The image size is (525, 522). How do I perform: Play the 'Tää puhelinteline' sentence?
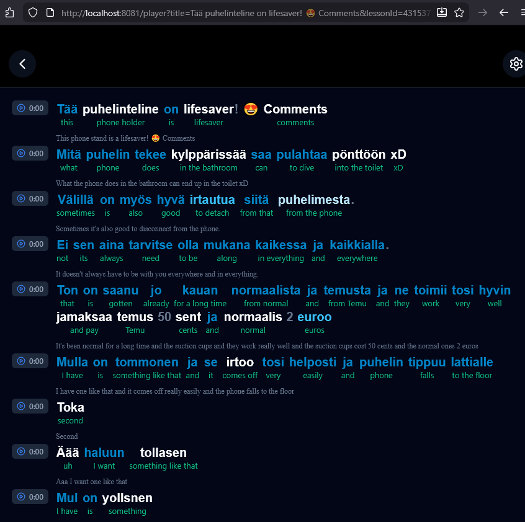coord(30,108)
